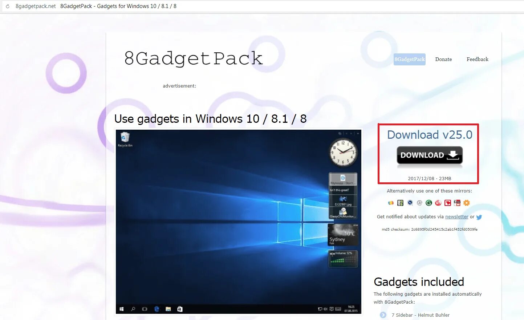The width and height of the screenshot is (524, 320).
Task: Click the 'Gadgets included' heading
Action: click(419, 282)
